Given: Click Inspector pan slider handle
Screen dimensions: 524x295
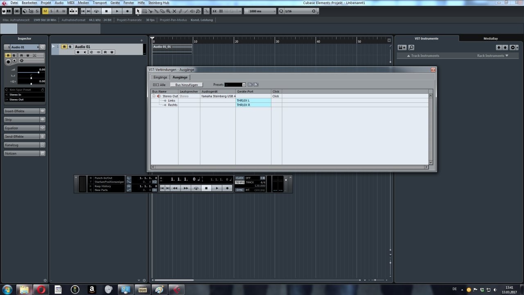Looking at the screenshot, I should [31, 78].
